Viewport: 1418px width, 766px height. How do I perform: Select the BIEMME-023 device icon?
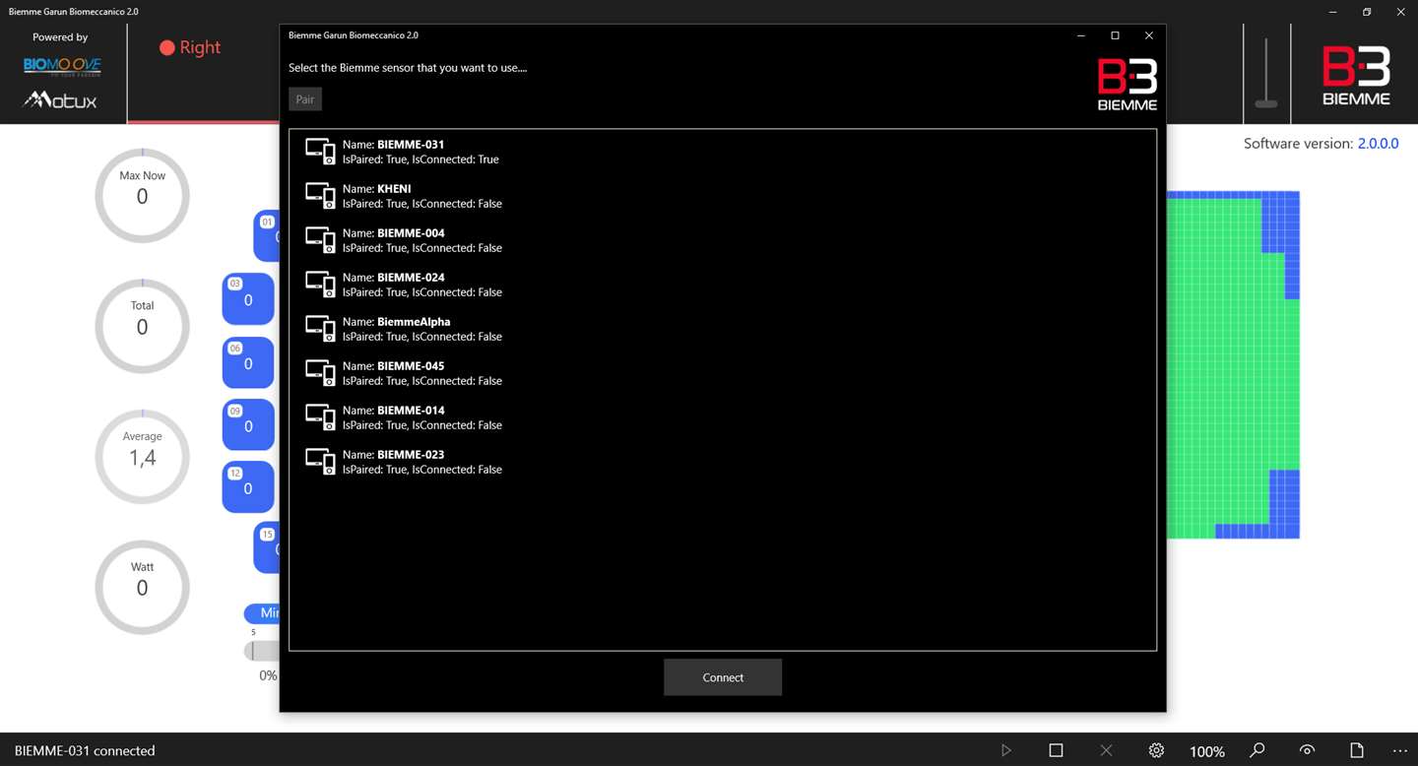pyautogui.click(x=320, y=462)
